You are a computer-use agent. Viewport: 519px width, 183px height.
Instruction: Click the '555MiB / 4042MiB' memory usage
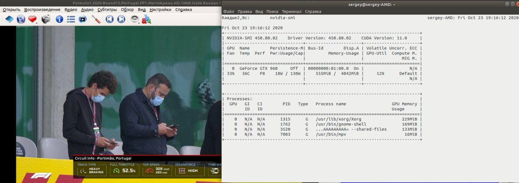pyautogui.click(x=337, y=73)
